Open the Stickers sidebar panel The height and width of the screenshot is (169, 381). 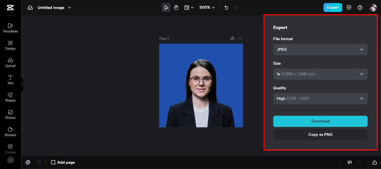point(10,132)
